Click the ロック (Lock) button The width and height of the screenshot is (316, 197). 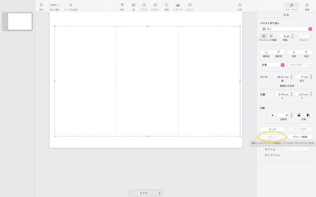(273, 129)
